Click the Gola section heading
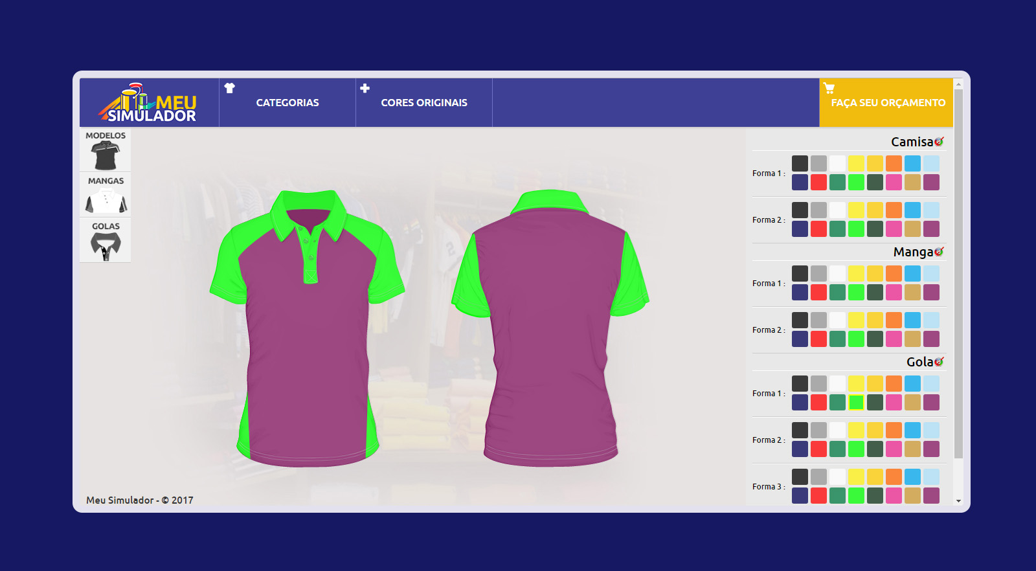The height and width of the screenshot is (571, 1036). (919, 362)
